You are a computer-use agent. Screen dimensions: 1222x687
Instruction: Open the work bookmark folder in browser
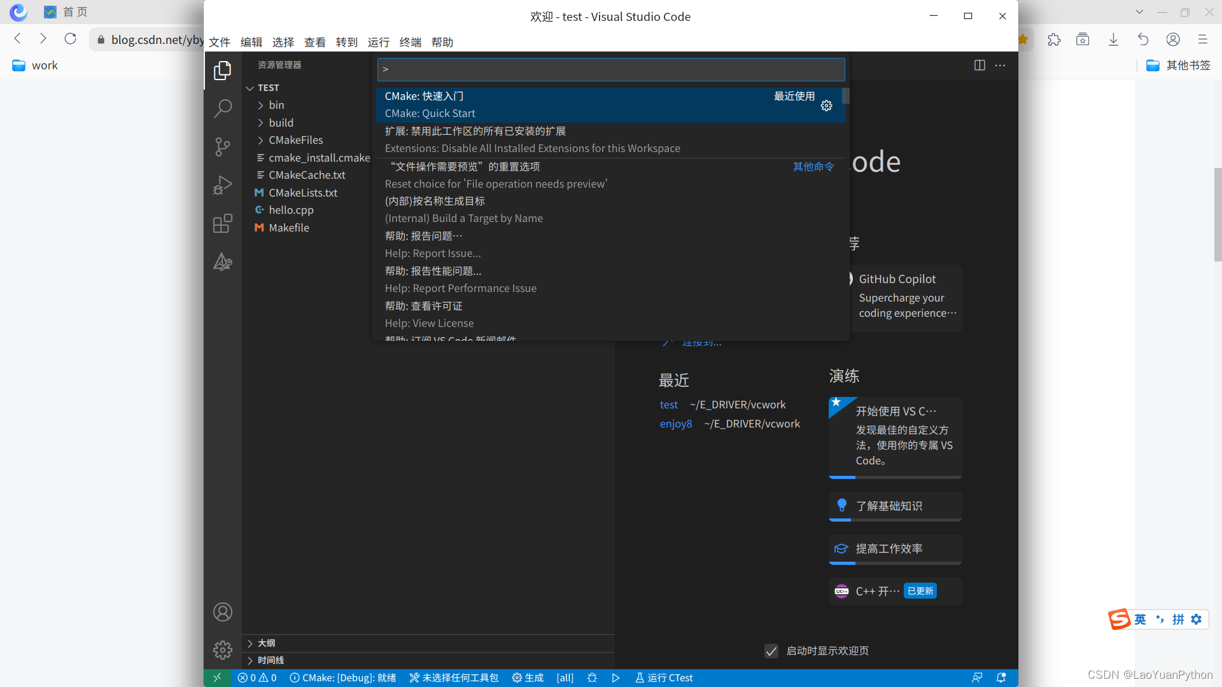(x=35, y=66)
